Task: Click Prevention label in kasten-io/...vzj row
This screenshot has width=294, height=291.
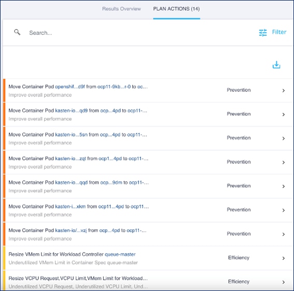Action: [239, 234]
